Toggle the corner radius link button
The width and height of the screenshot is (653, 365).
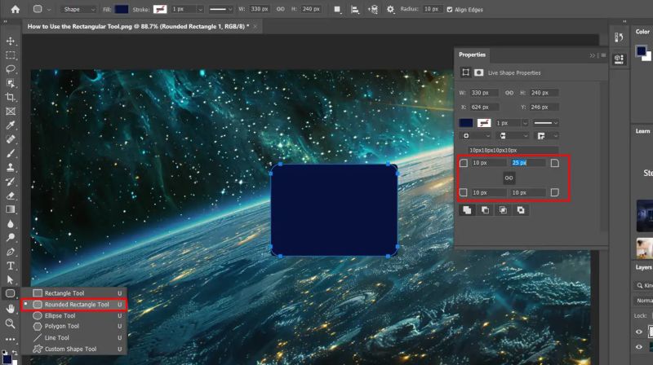(x=509, y=178)
